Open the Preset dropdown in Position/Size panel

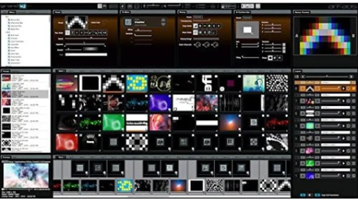tap(247, 18)
